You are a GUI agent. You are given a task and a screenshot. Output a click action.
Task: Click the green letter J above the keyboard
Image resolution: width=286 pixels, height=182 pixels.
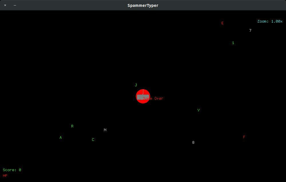(x=136, y=85)
